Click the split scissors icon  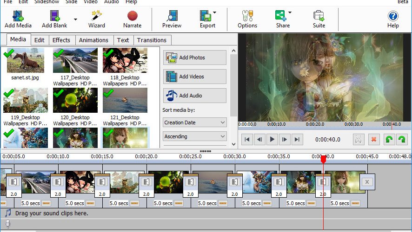point(359,139)
